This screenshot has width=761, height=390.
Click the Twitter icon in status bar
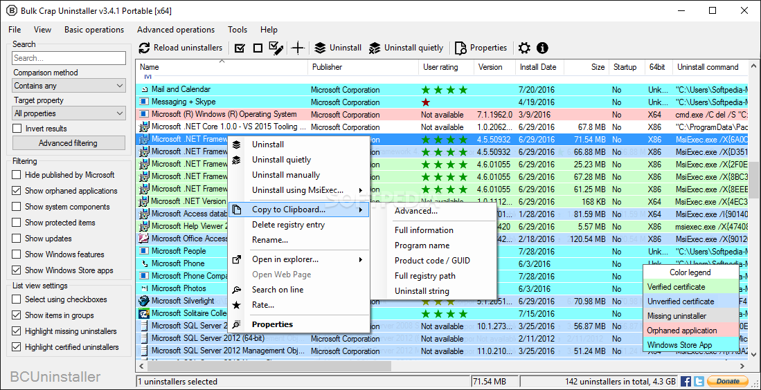click(x=699, y=381)
